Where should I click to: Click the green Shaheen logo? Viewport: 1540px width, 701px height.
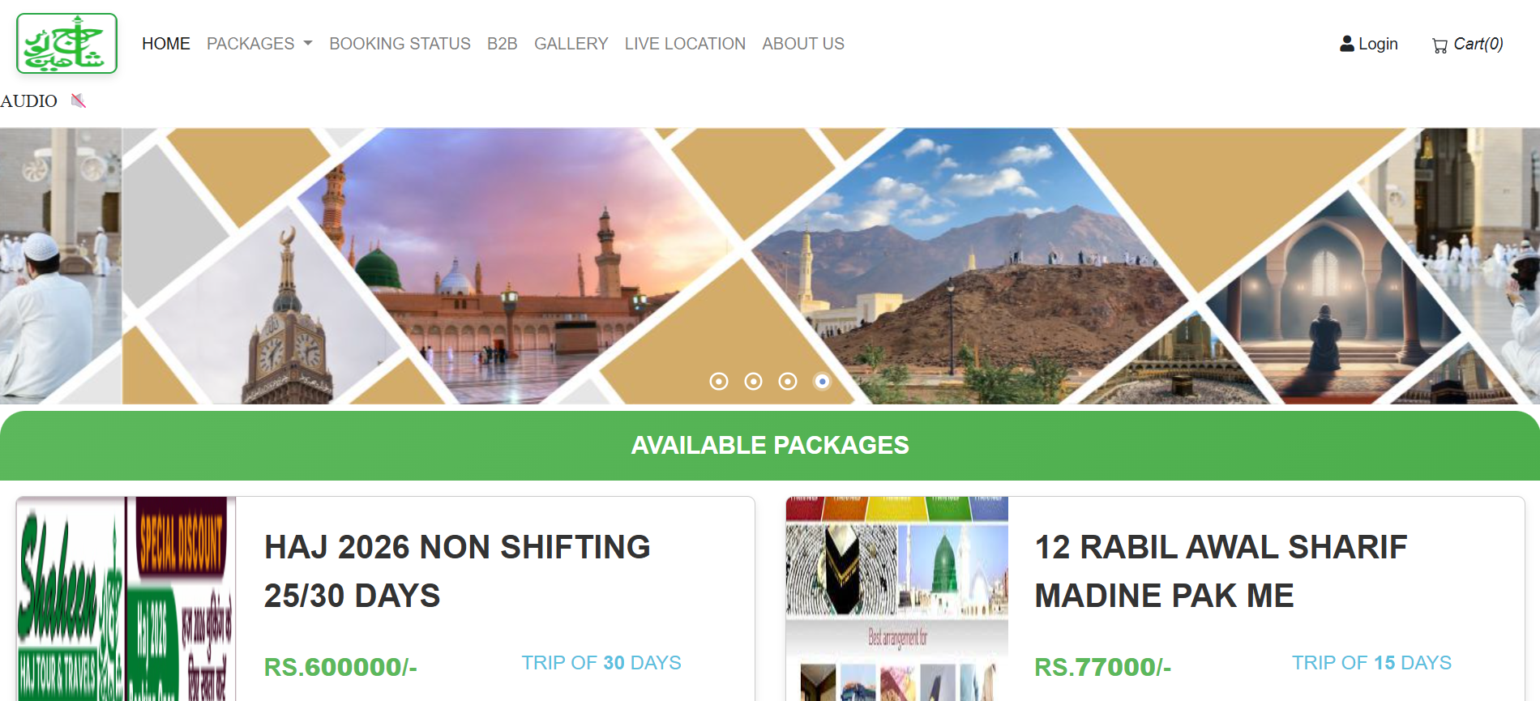pyautogui.click(x=66, y=43)
